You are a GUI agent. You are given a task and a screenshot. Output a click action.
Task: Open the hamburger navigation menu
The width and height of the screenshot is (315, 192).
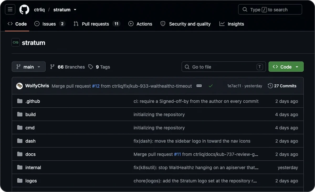point(10,9)
